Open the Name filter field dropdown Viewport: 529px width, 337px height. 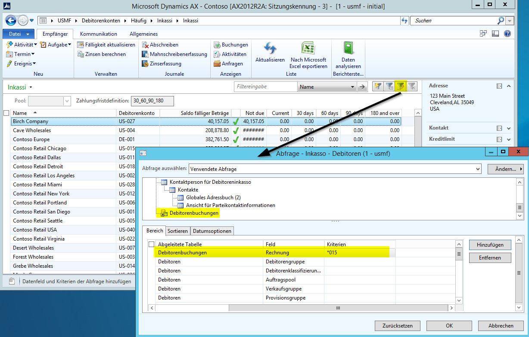click(352, 87)
